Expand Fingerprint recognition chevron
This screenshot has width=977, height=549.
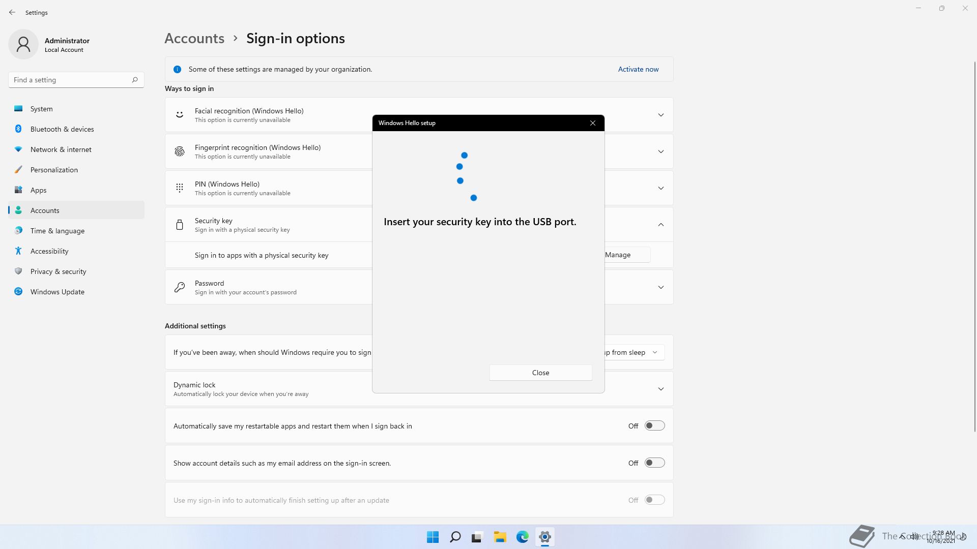coord(661,151)
